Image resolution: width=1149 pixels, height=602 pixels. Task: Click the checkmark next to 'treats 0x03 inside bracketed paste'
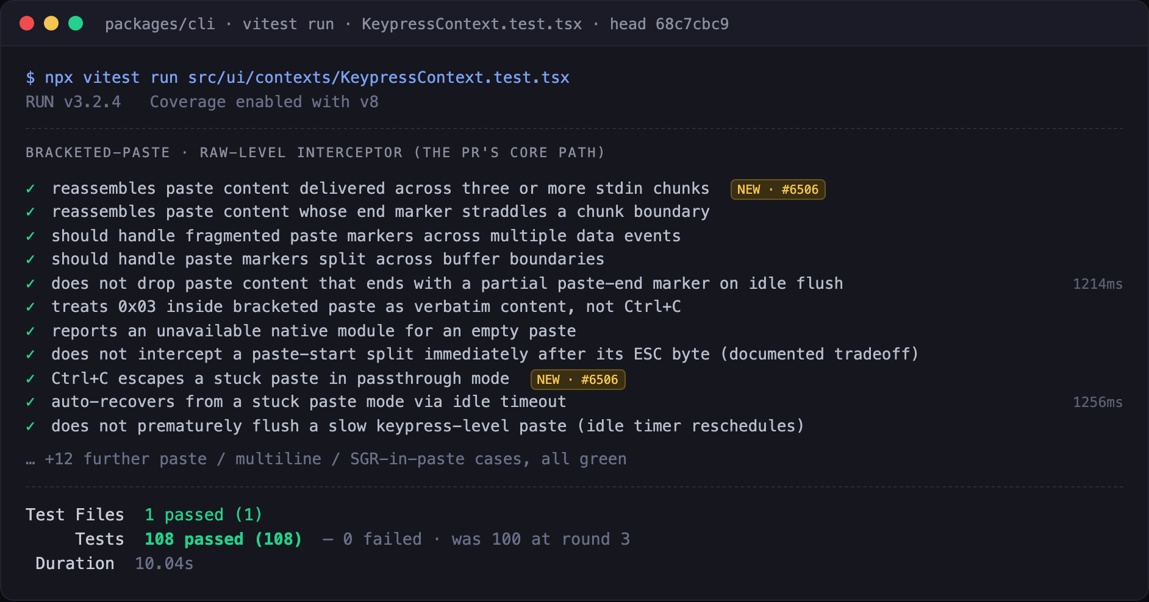30,307
